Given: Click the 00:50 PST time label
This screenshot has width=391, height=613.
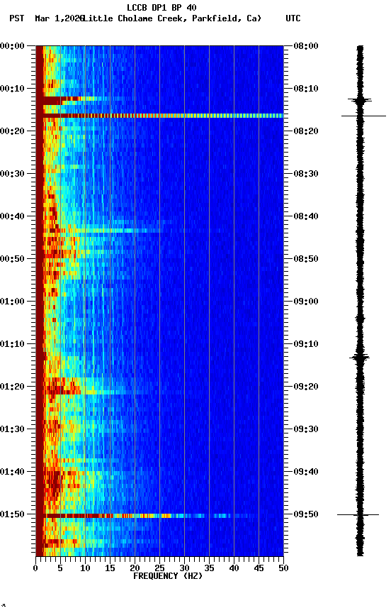Looking at the screenshot, I should pos(12,259).
